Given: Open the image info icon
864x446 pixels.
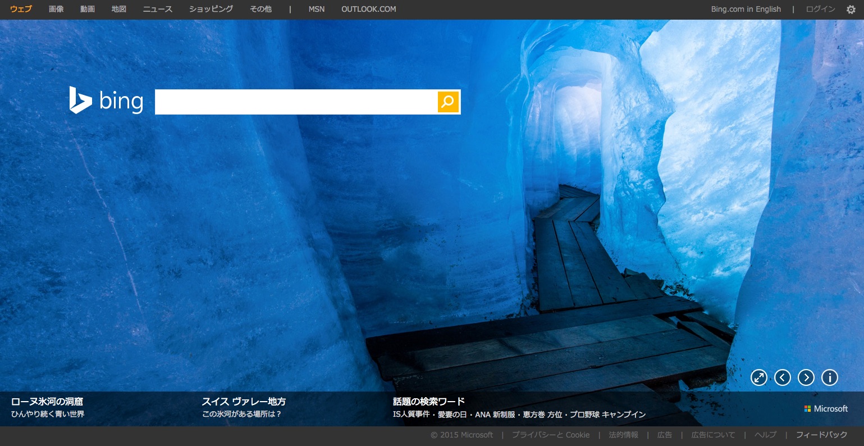Looking at the screenshot, I should pos(830,377).
